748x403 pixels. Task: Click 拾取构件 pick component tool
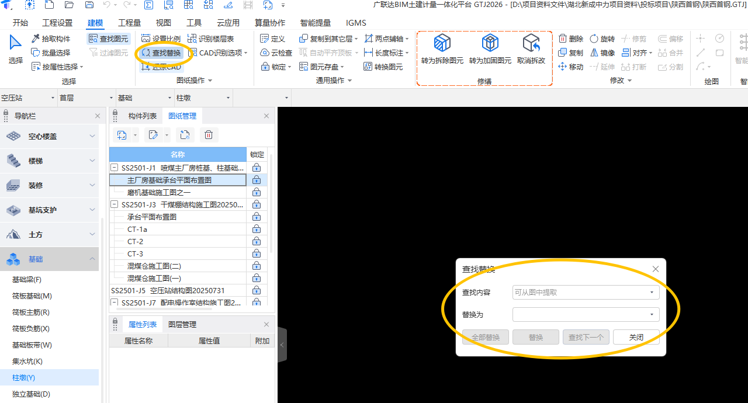[x=50, y=39]
